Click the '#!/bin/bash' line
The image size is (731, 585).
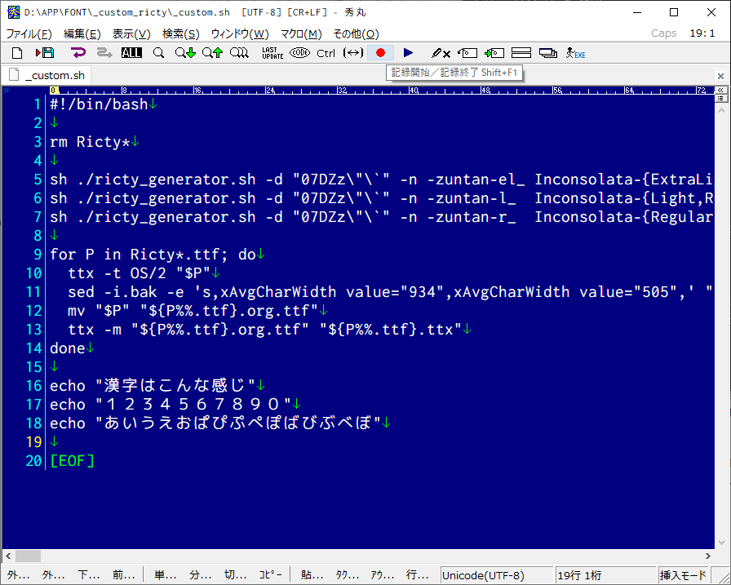[x=99, y=104]
